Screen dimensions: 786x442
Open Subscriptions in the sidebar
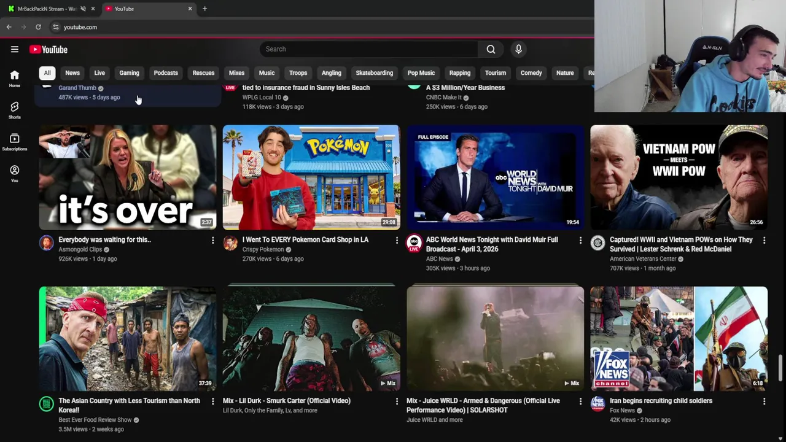point(15,142)
